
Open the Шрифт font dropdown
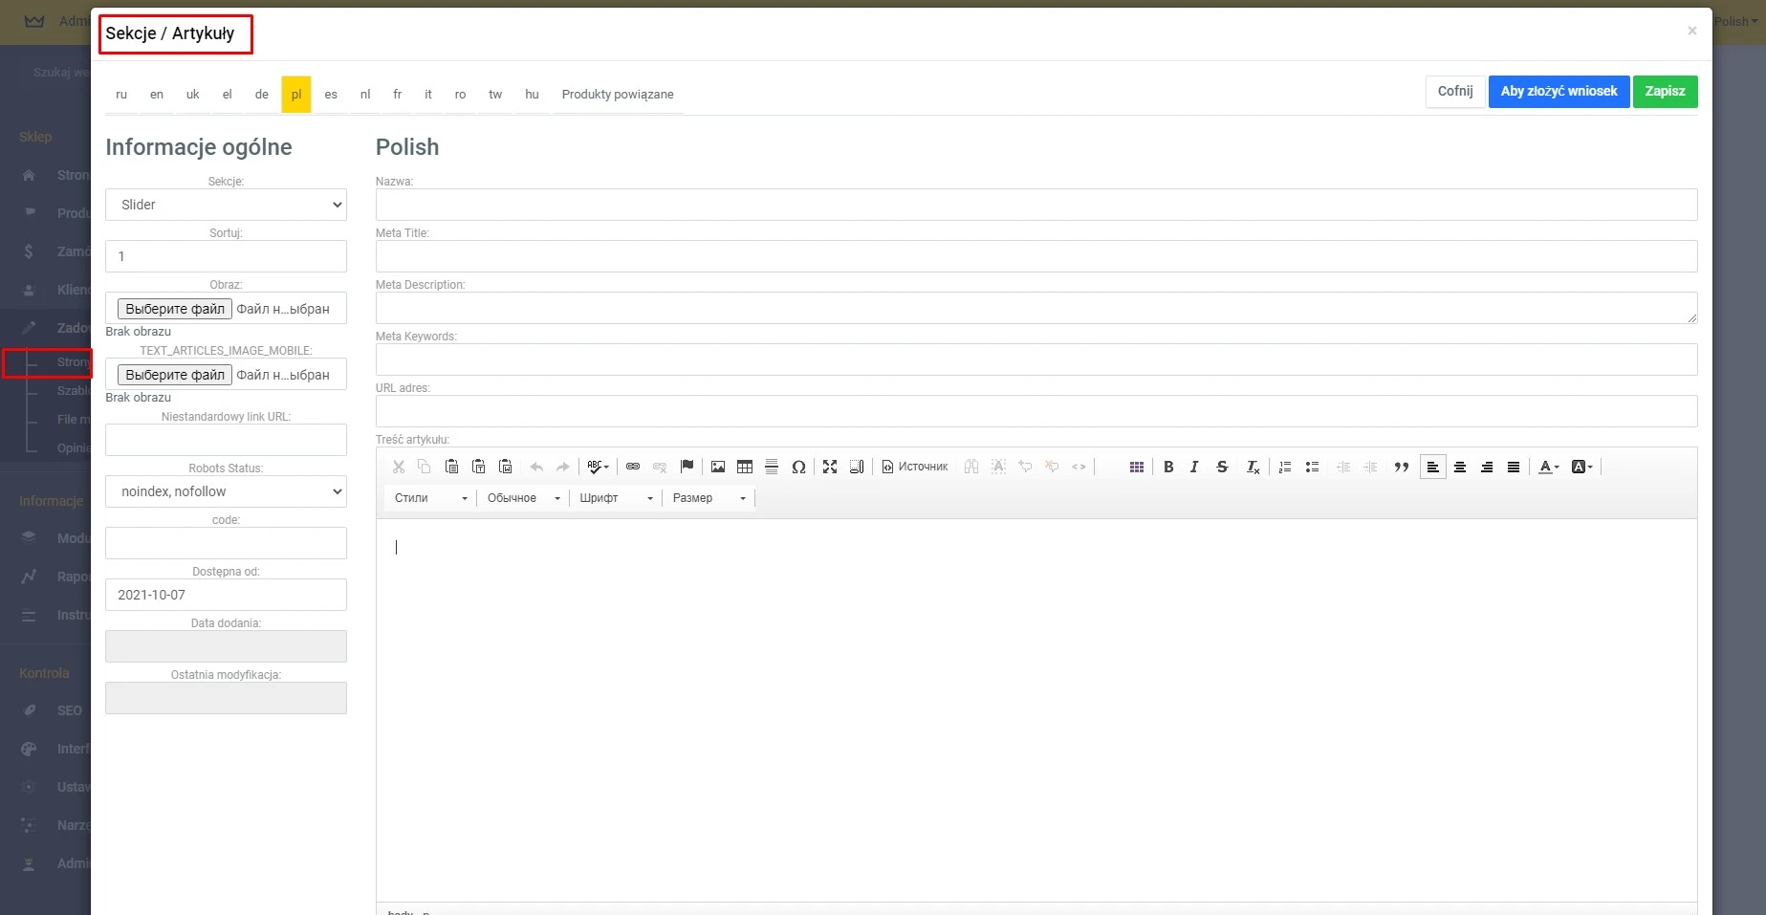(615, 497)
